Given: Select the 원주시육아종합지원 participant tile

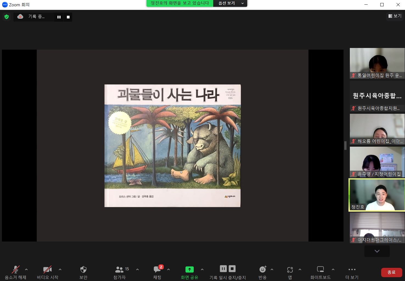Looking at the screenshot, I should 377,96.
